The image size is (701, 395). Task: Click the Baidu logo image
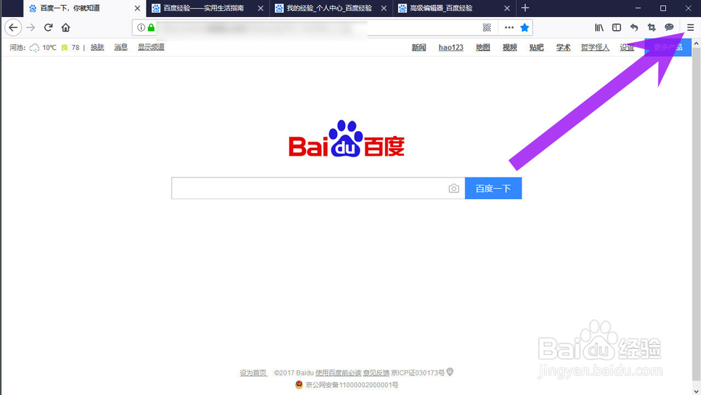pos(346,139)
